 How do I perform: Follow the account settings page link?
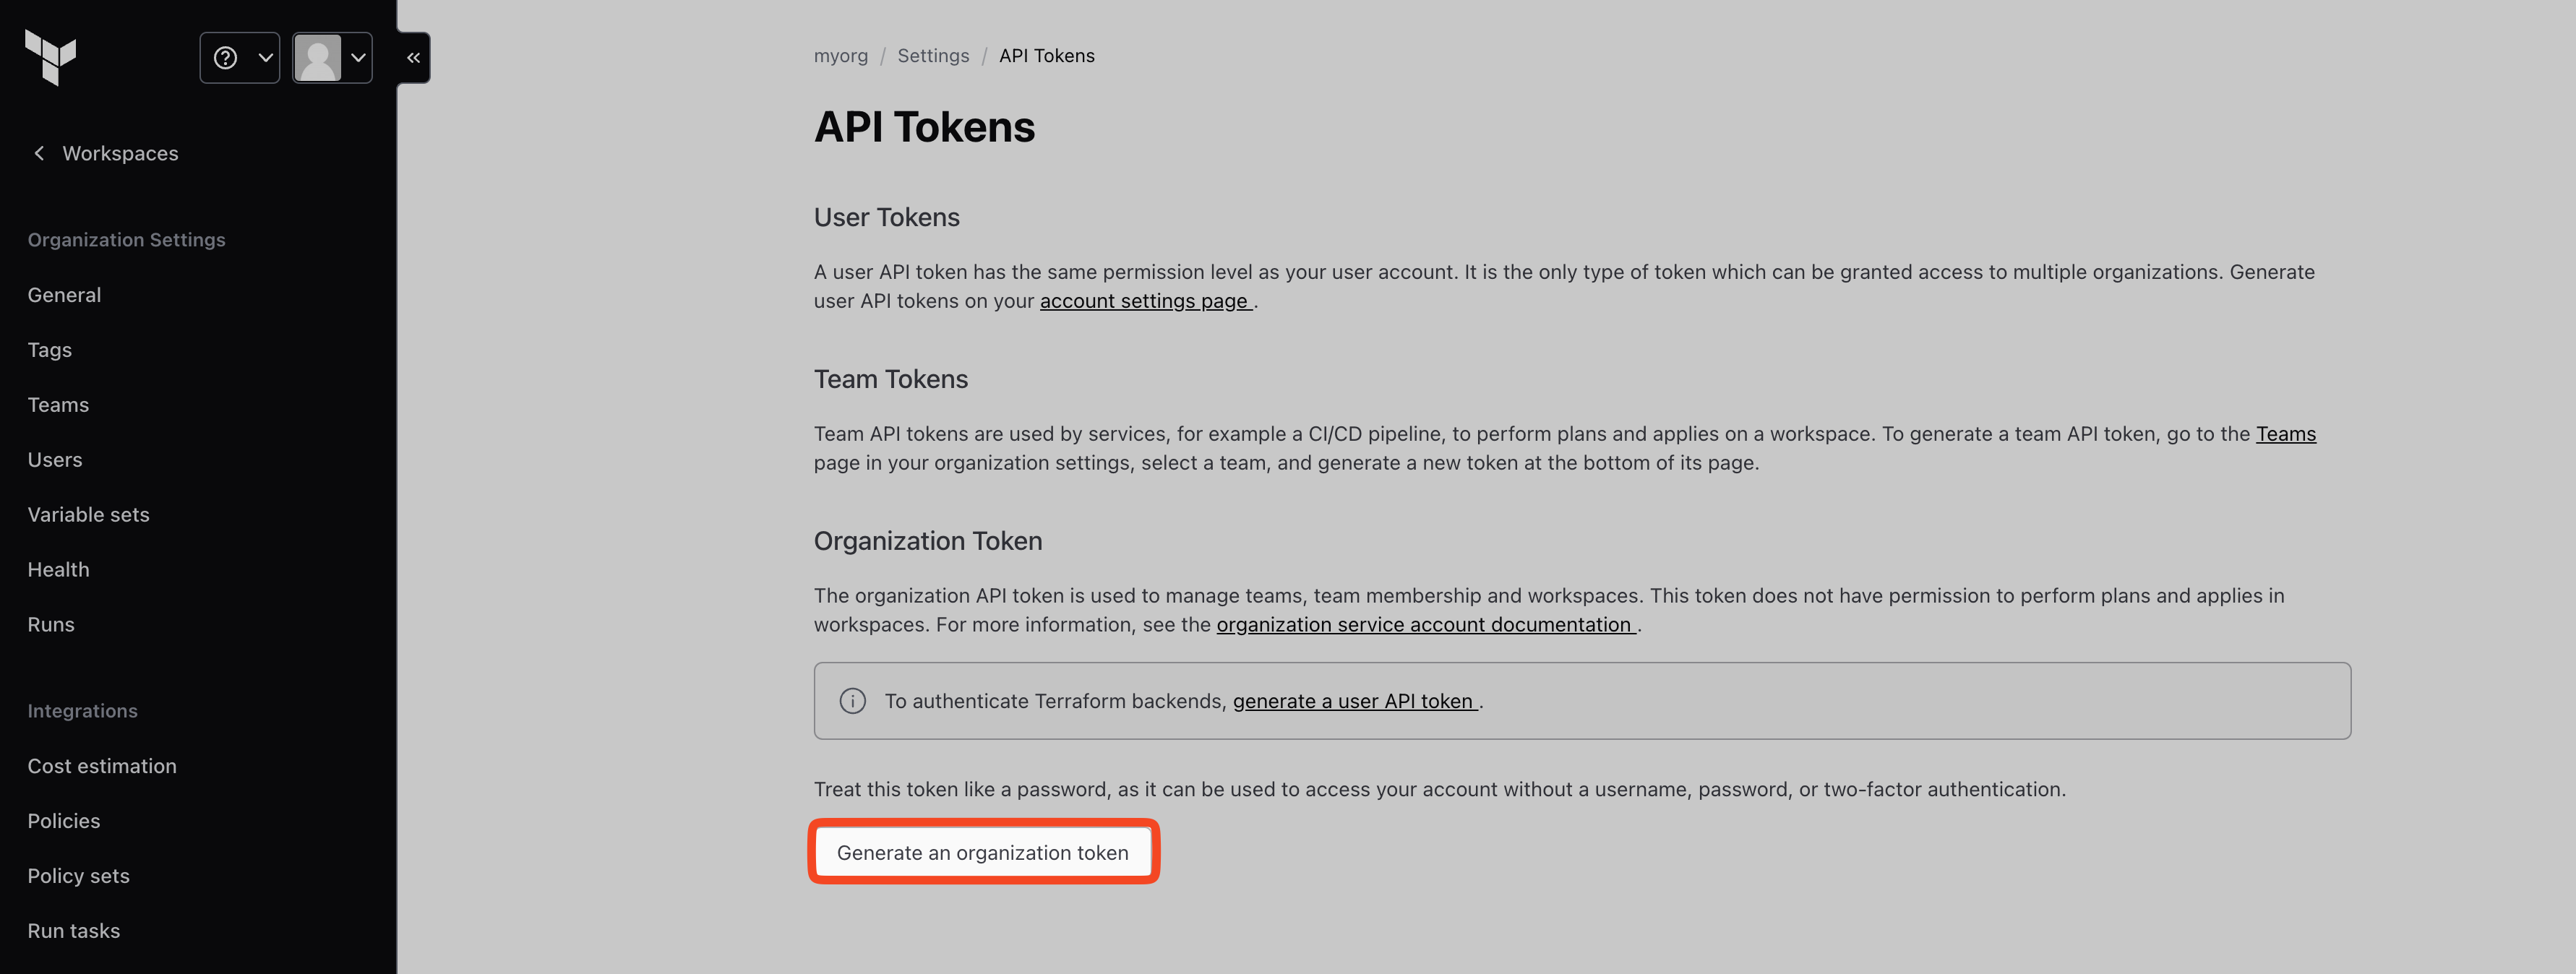pyautogui.click(x=1144, y=301)
